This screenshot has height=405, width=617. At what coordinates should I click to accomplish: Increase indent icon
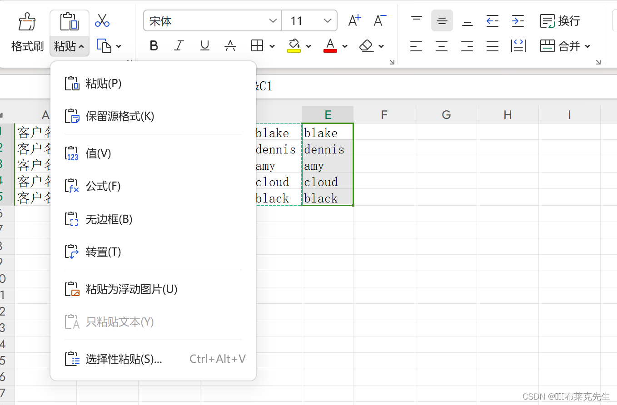[518, 21]
